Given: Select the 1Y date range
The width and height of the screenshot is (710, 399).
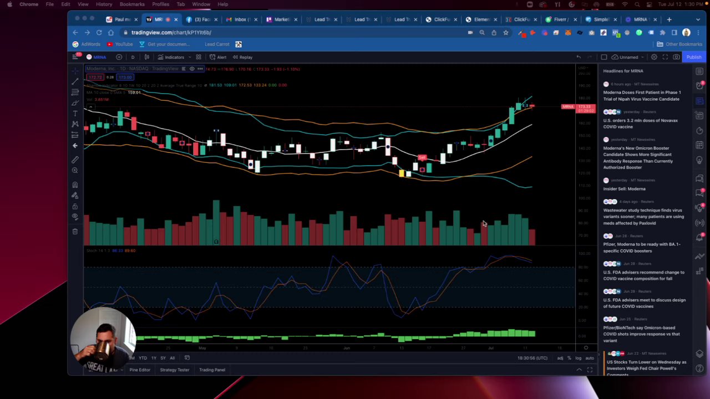Looking at the screenshot, I should [x=154, y=358].
